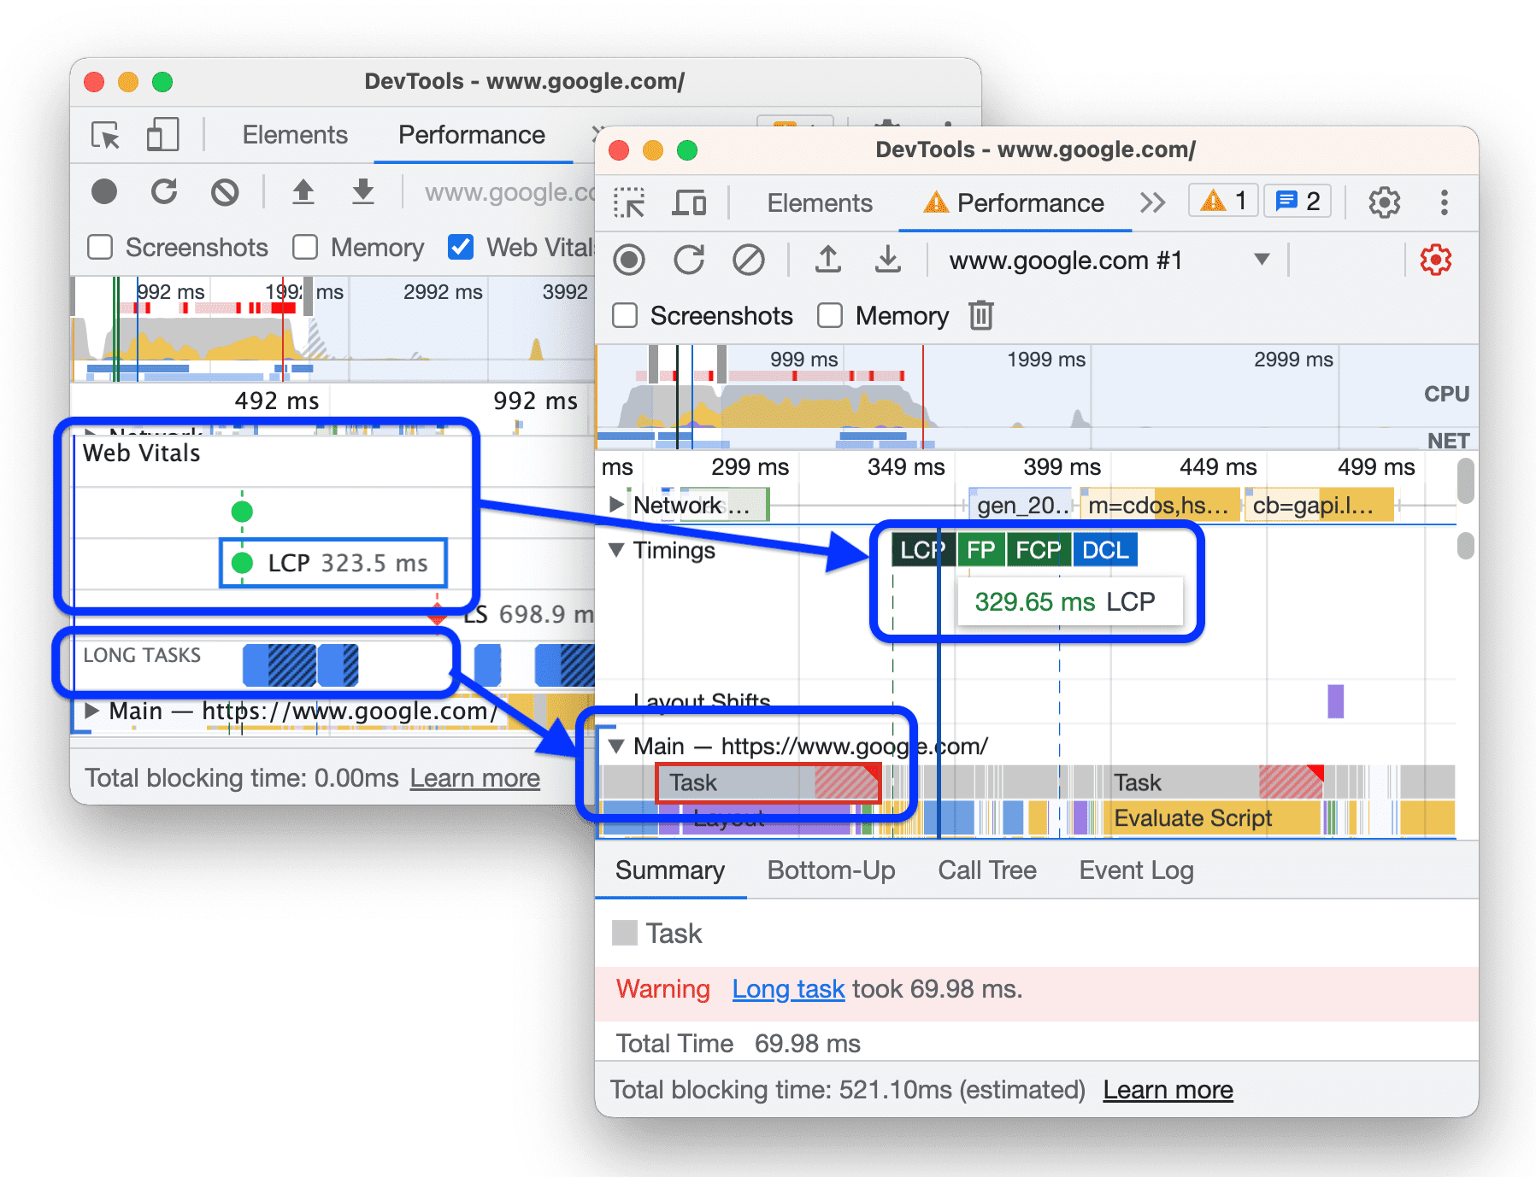
Task: Open the capture settings gear
Action: 1436,261
